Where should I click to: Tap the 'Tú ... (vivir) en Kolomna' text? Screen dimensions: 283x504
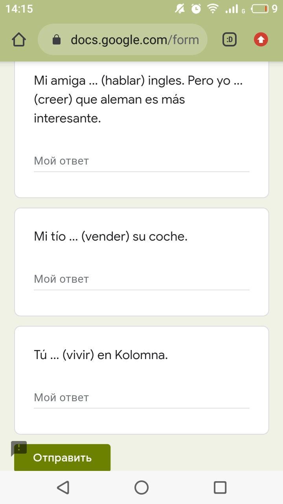click(x=101, y=355)
